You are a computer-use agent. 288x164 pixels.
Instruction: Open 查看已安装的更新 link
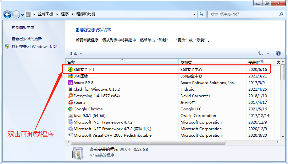click(x=27, y=39)
